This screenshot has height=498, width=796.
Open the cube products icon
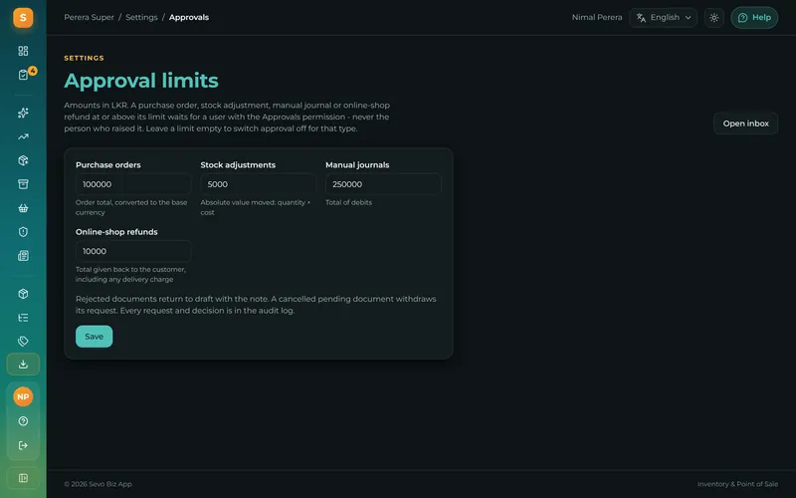click(x=23, y=294)
